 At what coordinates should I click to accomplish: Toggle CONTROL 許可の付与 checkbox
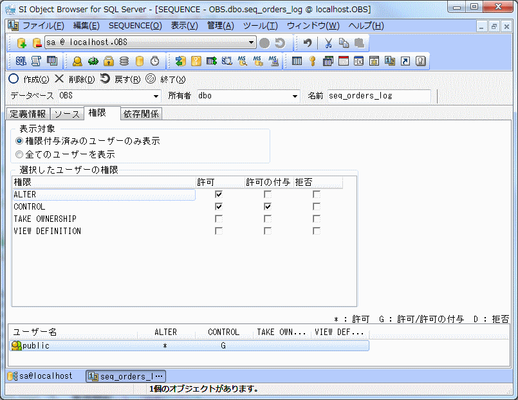point(267,206)
